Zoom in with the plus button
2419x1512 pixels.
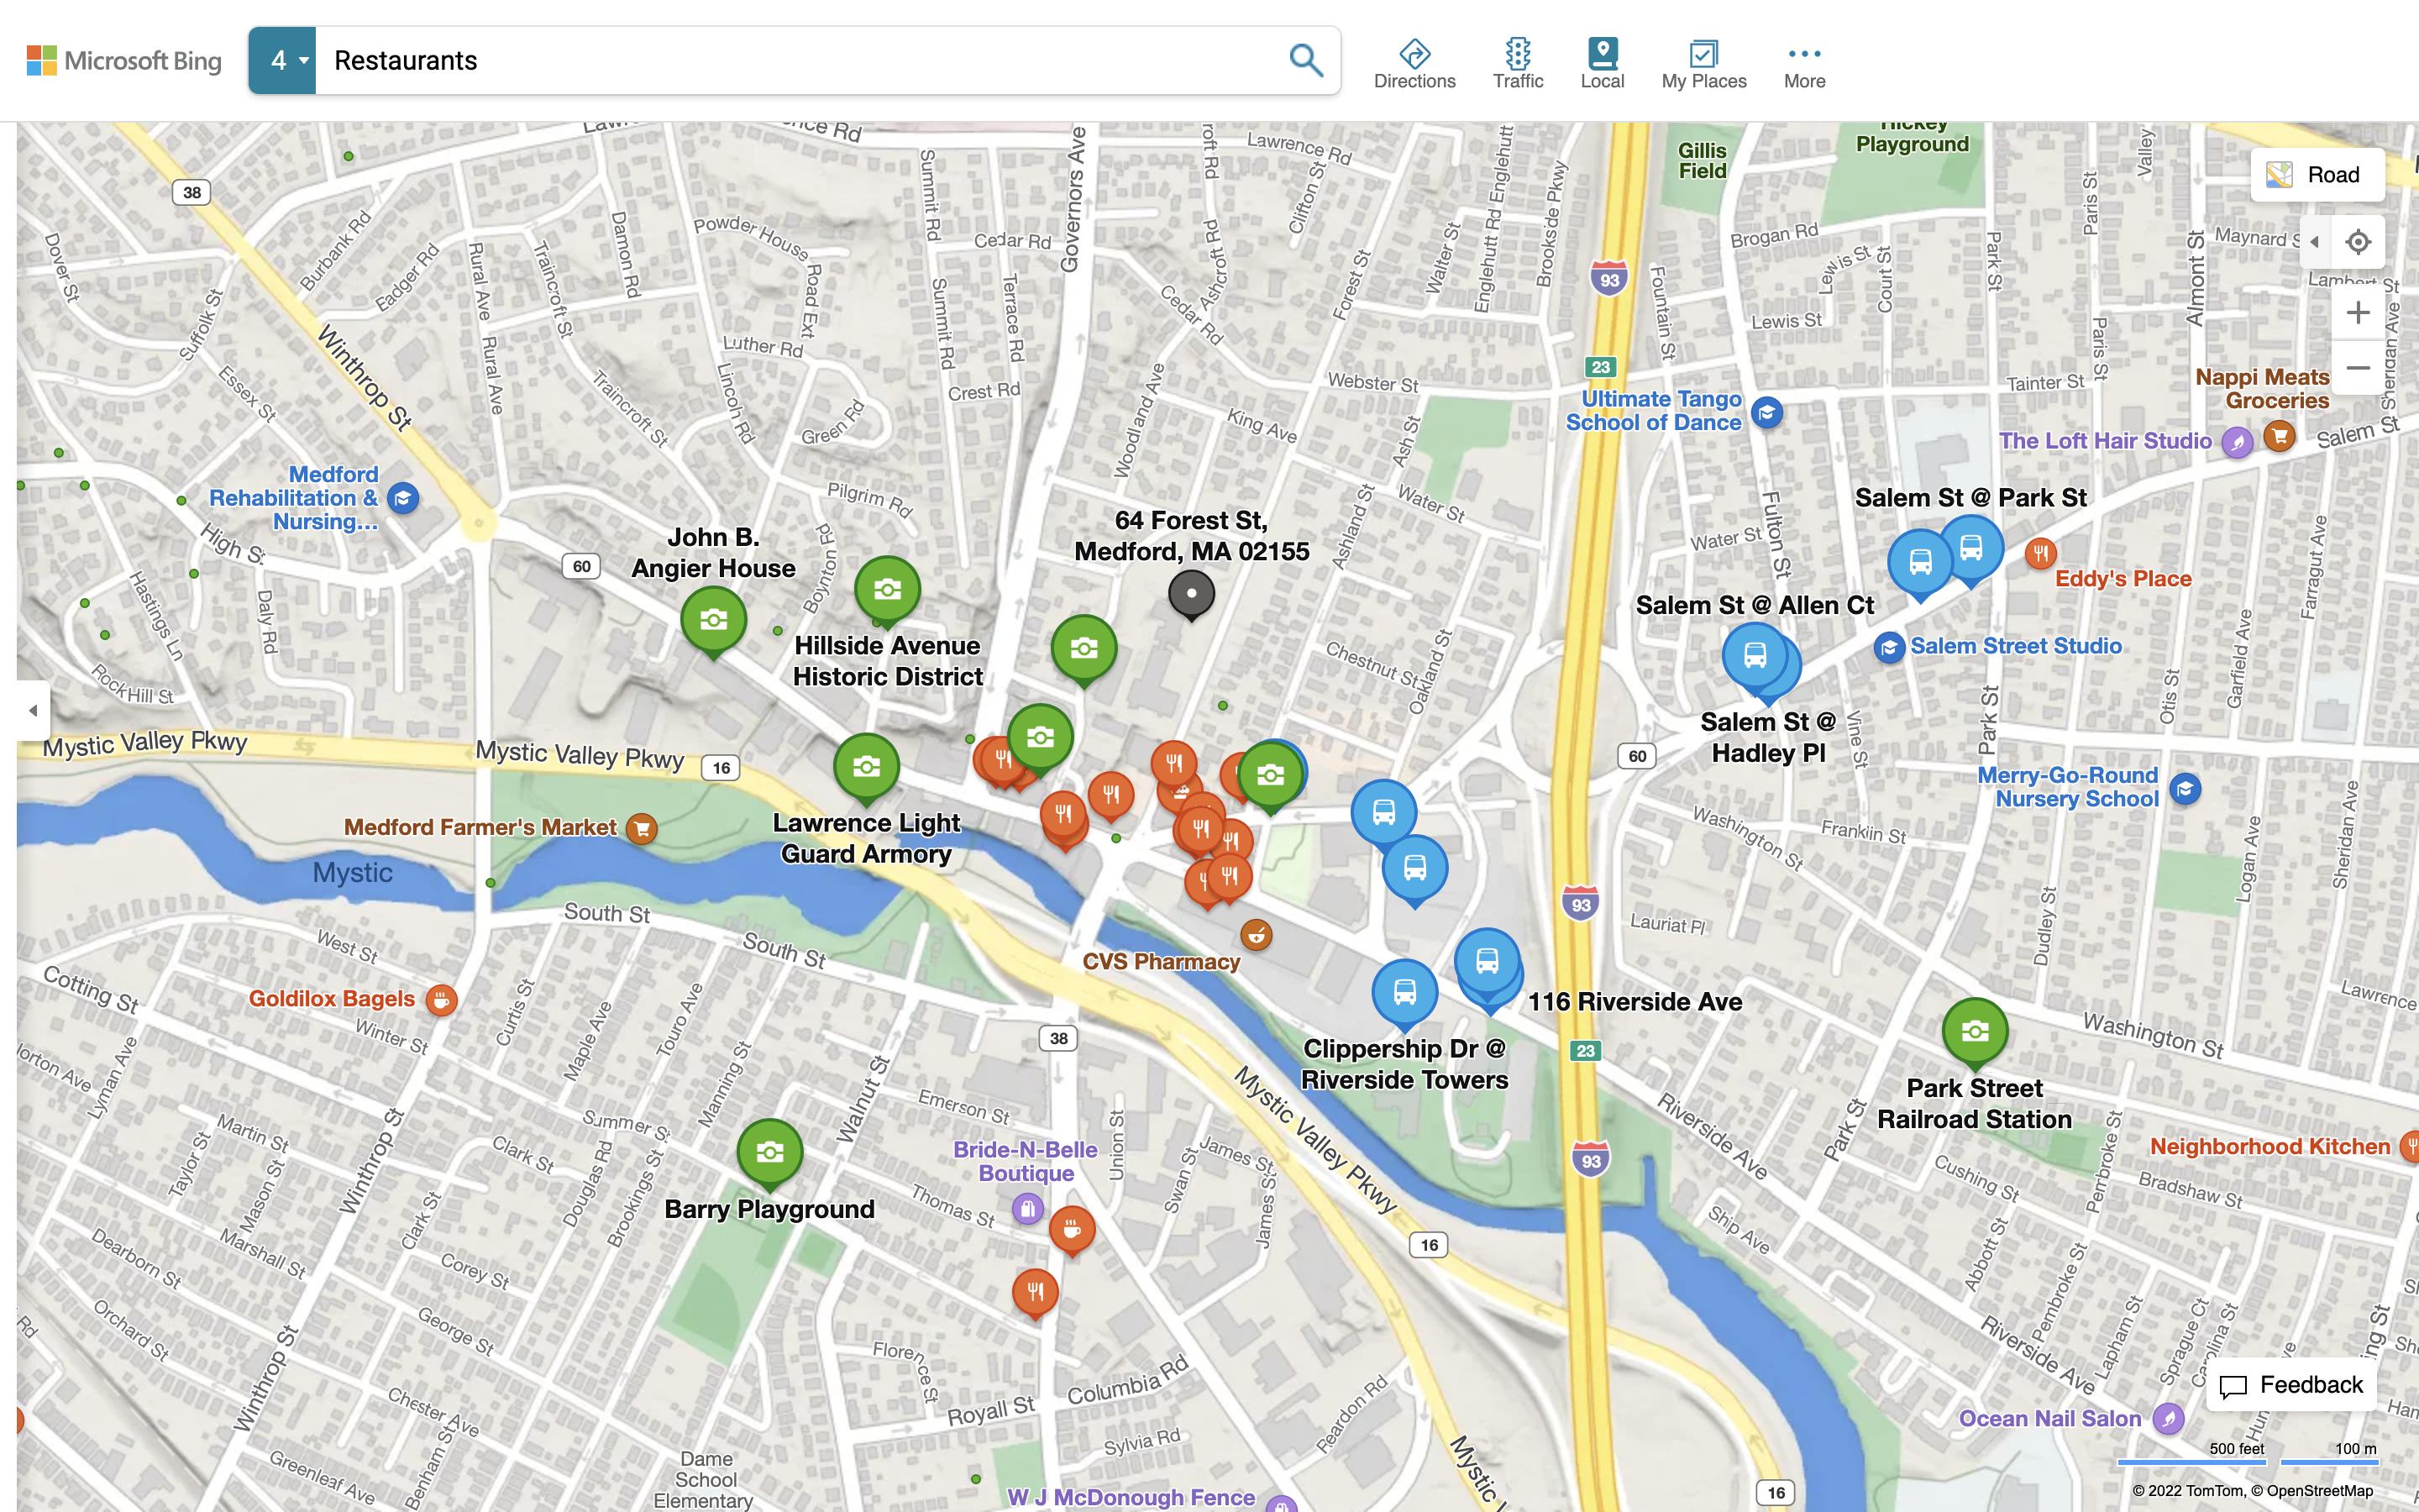coord(2358,313)
